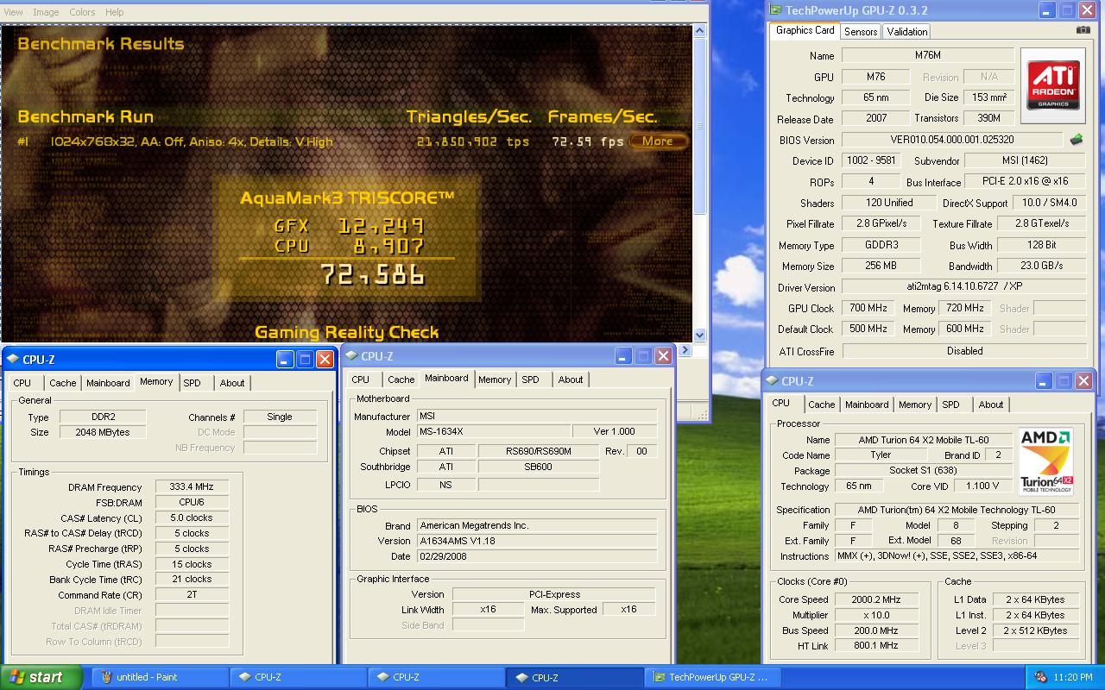
Task: Close the CPU-Z processor window
Action: click(x=1084, y=381)
